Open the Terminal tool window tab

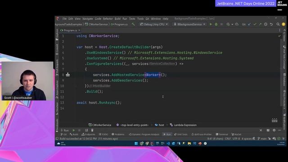tap(222, 135)
